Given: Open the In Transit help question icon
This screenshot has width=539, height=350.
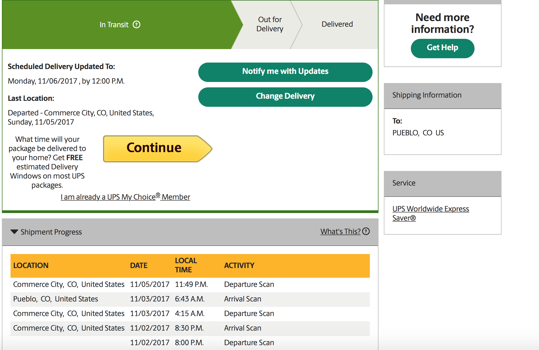Looking at the screenshot, I should point(137,25).
